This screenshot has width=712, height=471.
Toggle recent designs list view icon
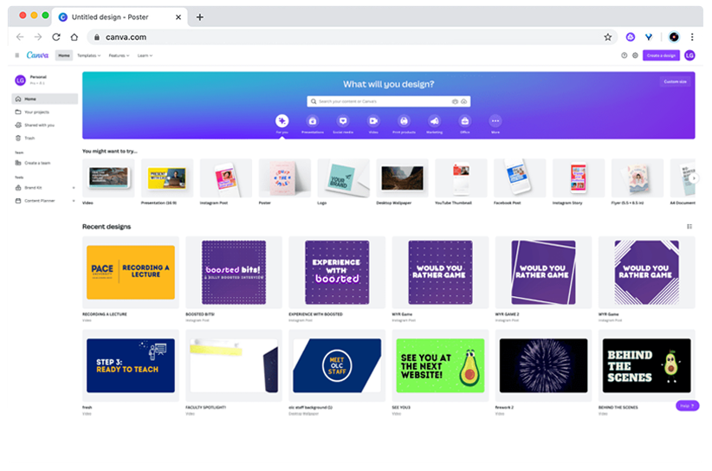click(689, 227)
